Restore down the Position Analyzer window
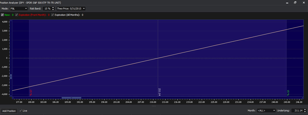Screen dimensions: 308x115 295,3
